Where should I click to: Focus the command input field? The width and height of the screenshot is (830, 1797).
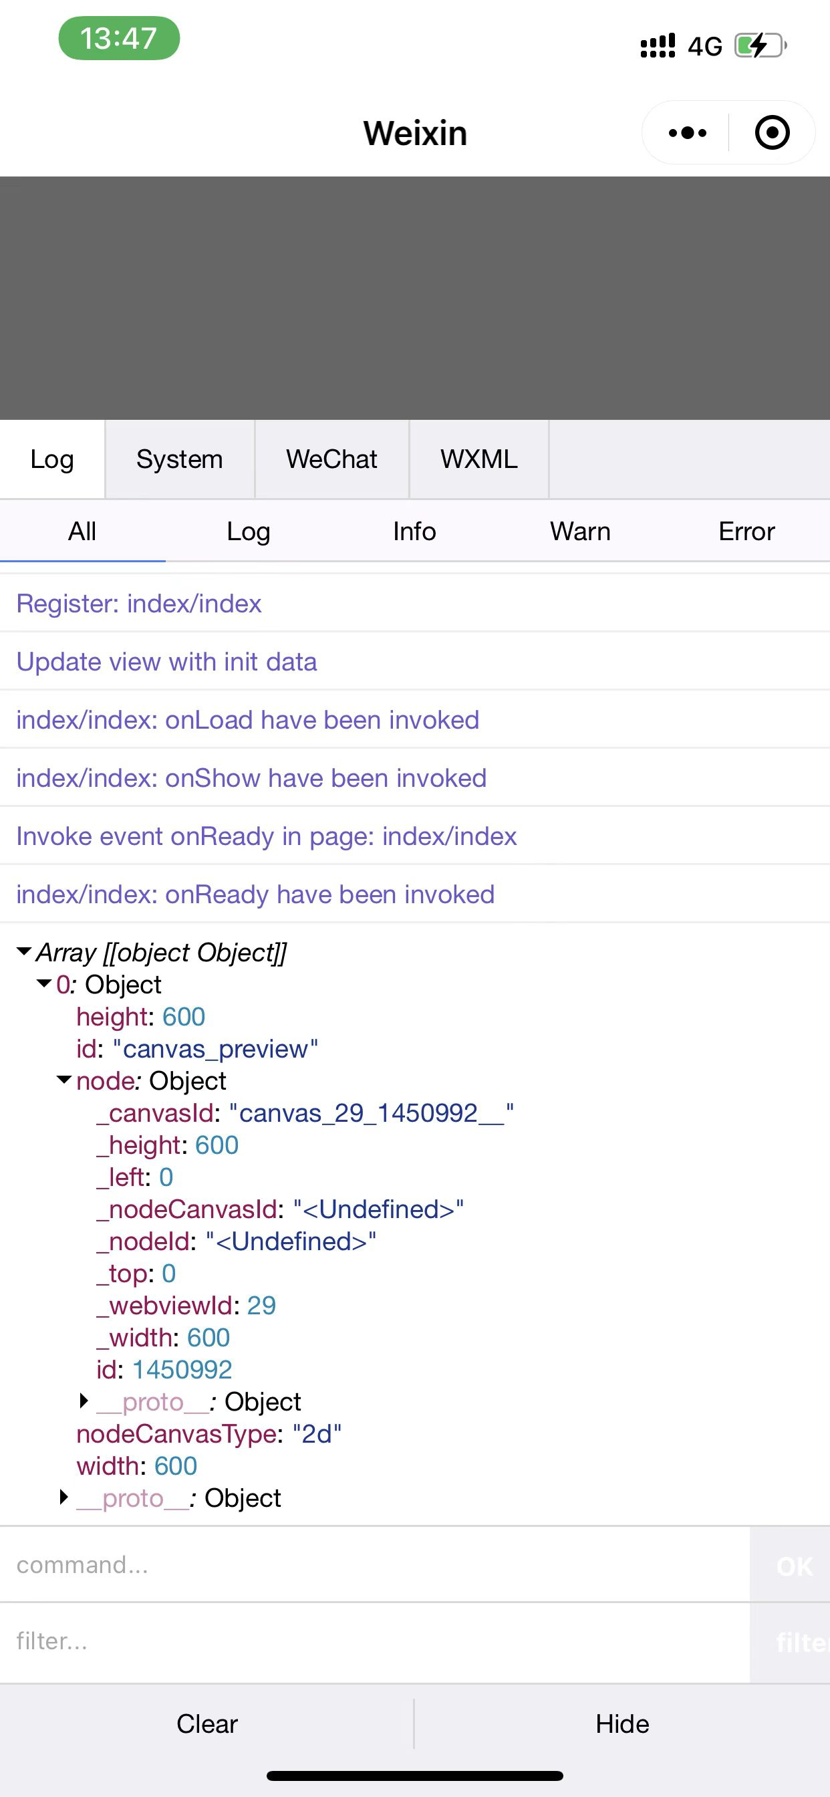pos(374,1565)
